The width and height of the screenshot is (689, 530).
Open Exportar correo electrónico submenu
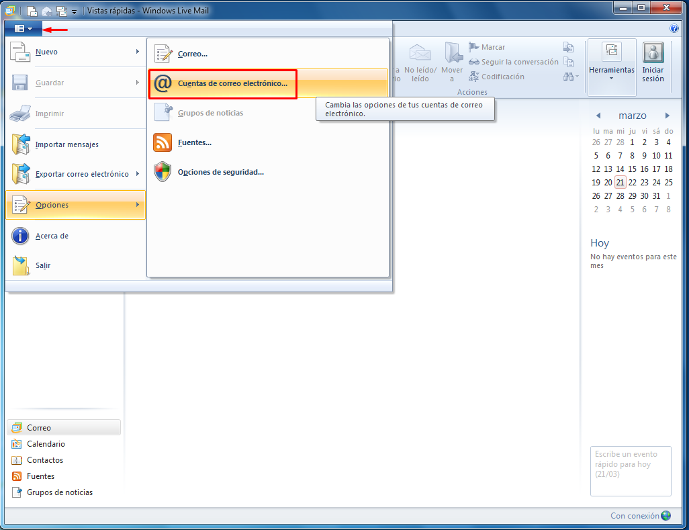75,174
